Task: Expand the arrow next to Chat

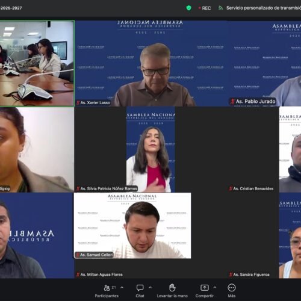Action: (150, 287)
